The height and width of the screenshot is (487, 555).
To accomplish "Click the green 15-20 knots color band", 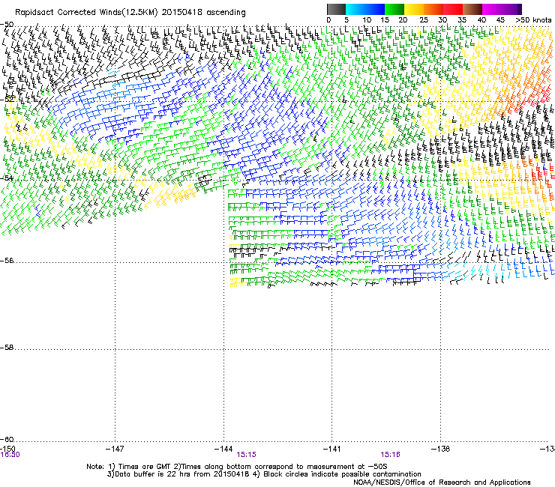I will pyautogui.click(x=394, y=9).
